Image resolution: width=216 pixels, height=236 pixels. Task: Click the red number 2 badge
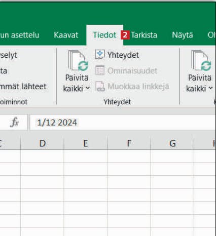(125, 35)
